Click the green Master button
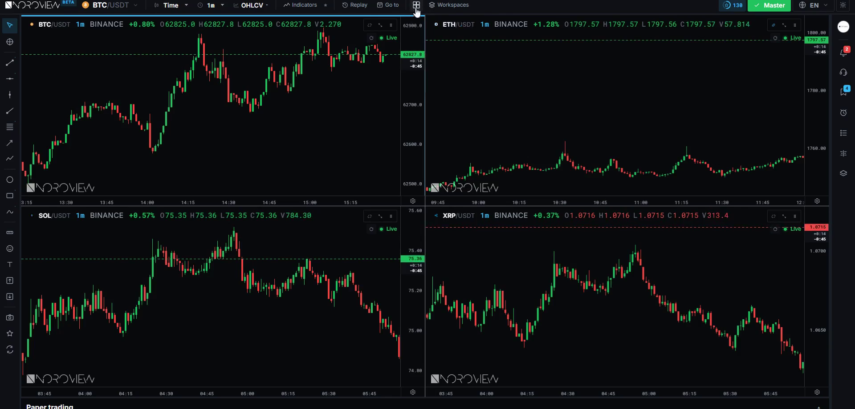Viewport: 855px width, 409px height. (x=769, y=5)
